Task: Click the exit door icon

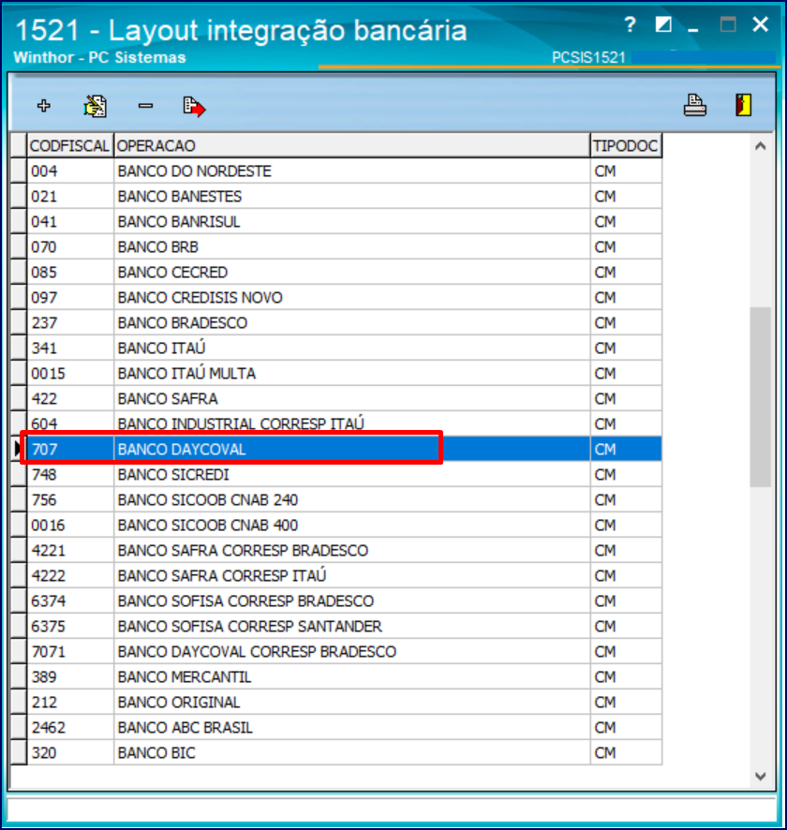Action: click(744, 105)
